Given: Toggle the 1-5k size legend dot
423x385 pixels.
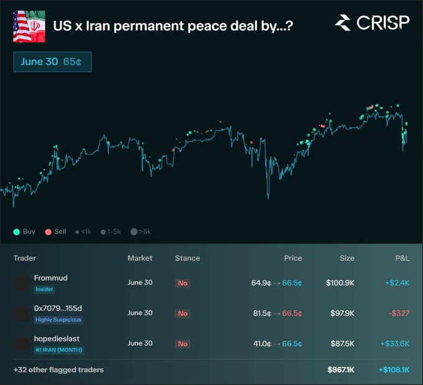Looking at the screenshot, I should (x=103, y=232).
